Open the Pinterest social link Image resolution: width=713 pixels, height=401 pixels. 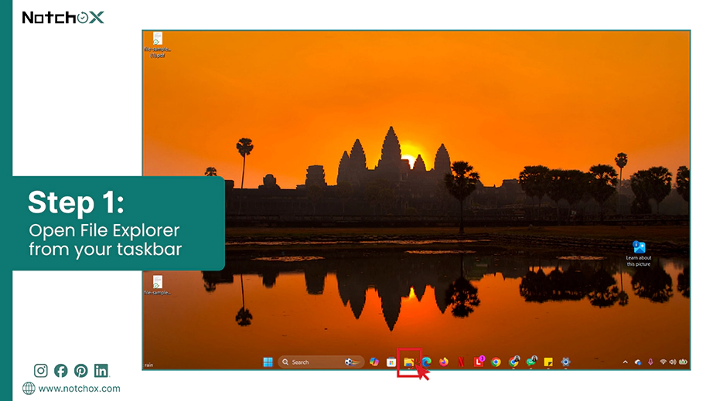81,371
